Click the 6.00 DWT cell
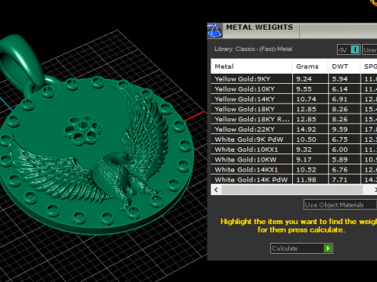Viewport: 377px width, 282px height. (x=344, y=150)
